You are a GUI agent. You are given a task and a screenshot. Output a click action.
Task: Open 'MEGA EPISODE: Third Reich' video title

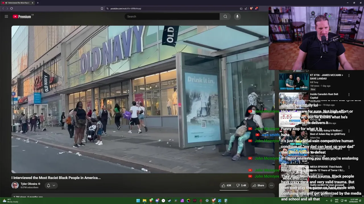(327, 169)
